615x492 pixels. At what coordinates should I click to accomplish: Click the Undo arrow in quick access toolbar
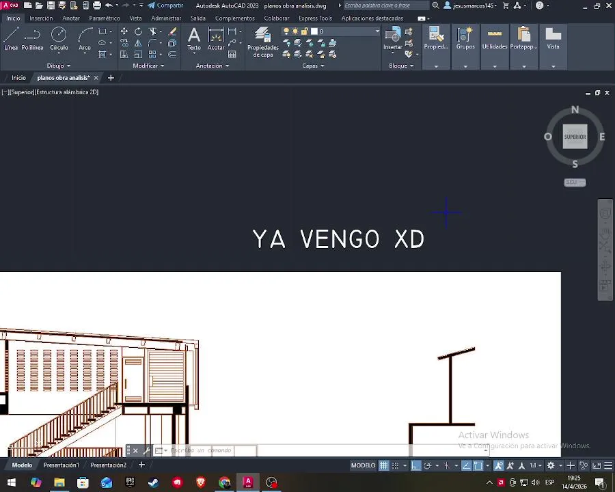pyautogui.click(x=109, y=5)
